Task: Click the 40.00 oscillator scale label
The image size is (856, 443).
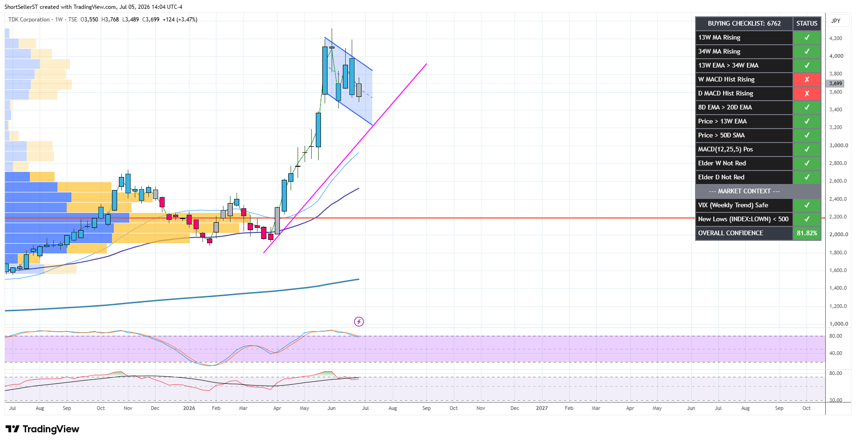Action: tap(835, 353)
